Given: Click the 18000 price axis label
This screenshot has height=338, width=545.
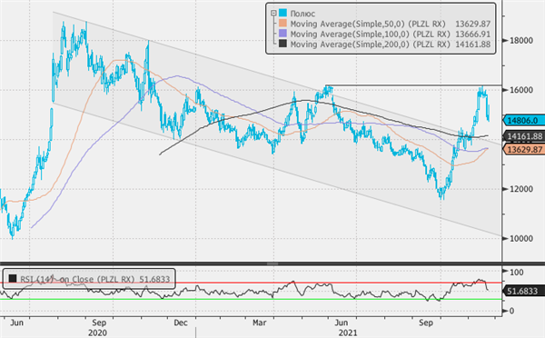Looking at the screenshot, I should point(521,41).
